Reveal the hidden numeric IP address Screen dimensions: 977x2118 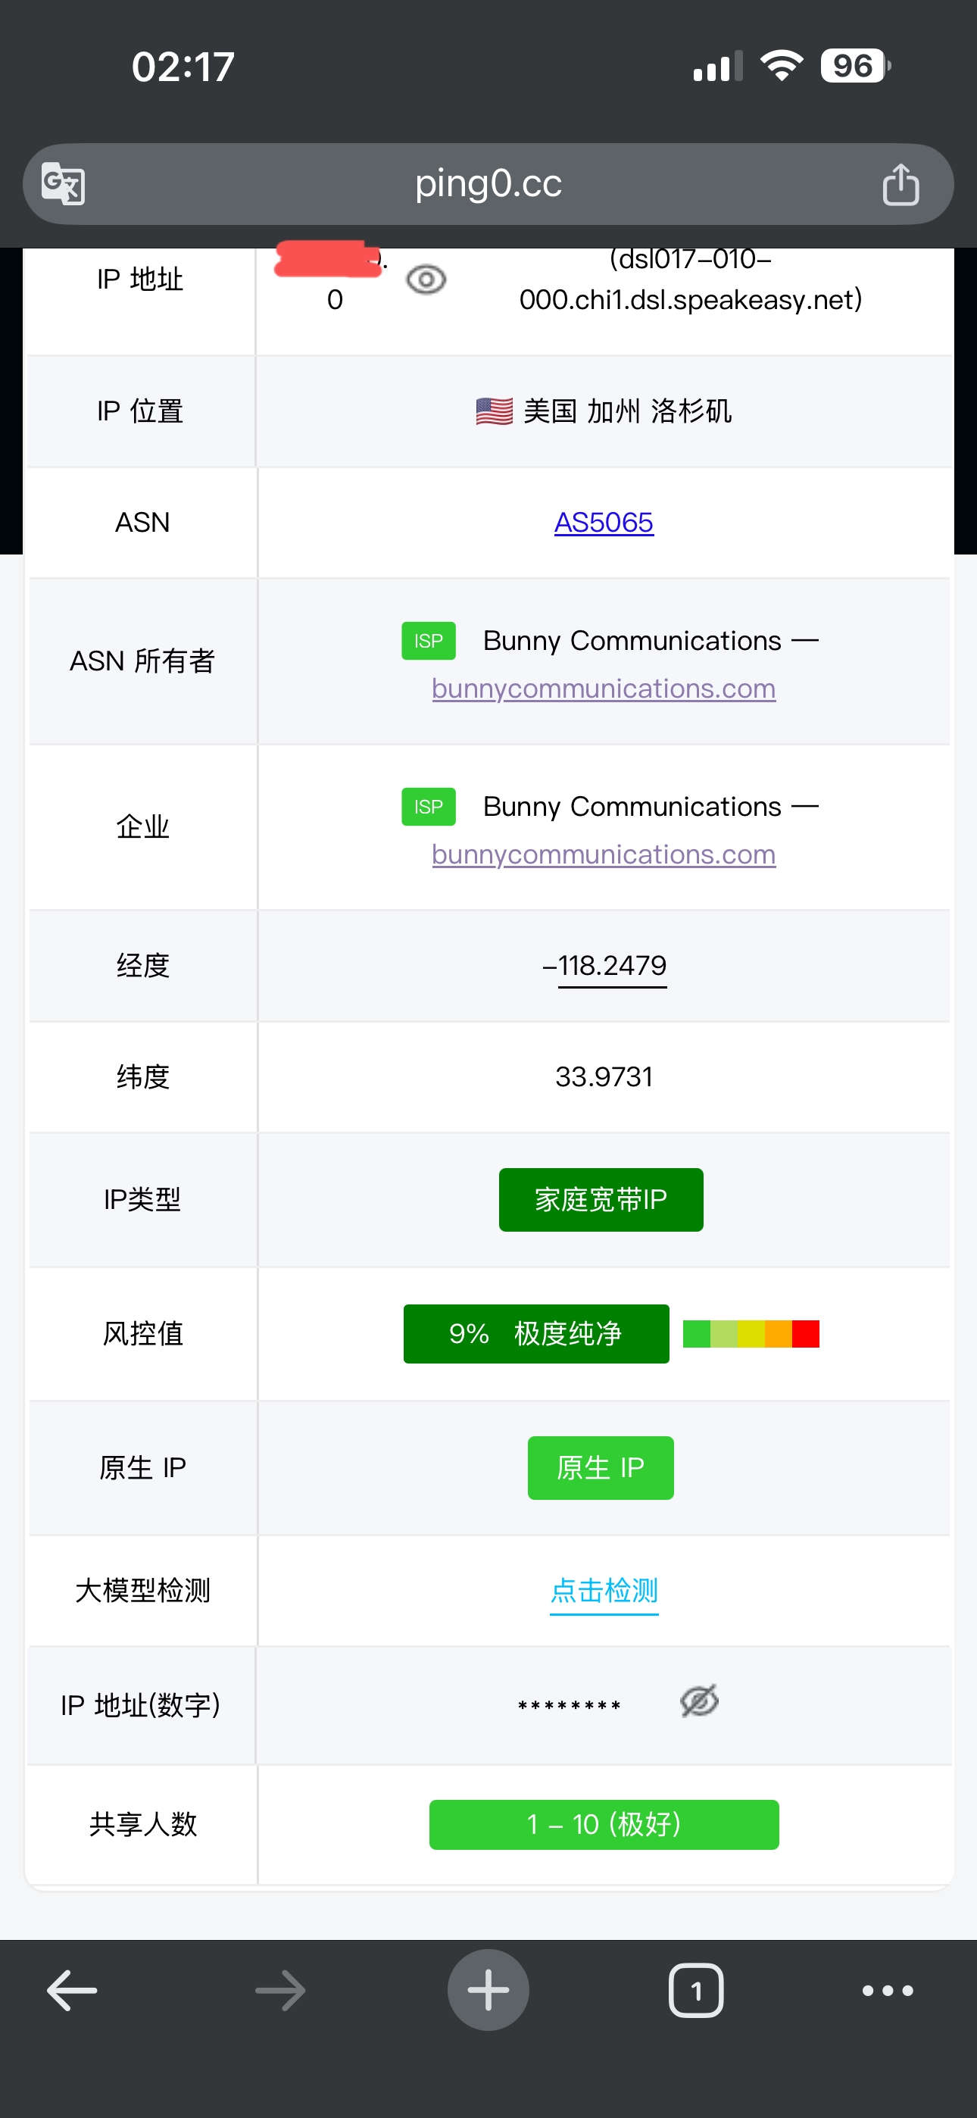click(x=699, y=1701)
